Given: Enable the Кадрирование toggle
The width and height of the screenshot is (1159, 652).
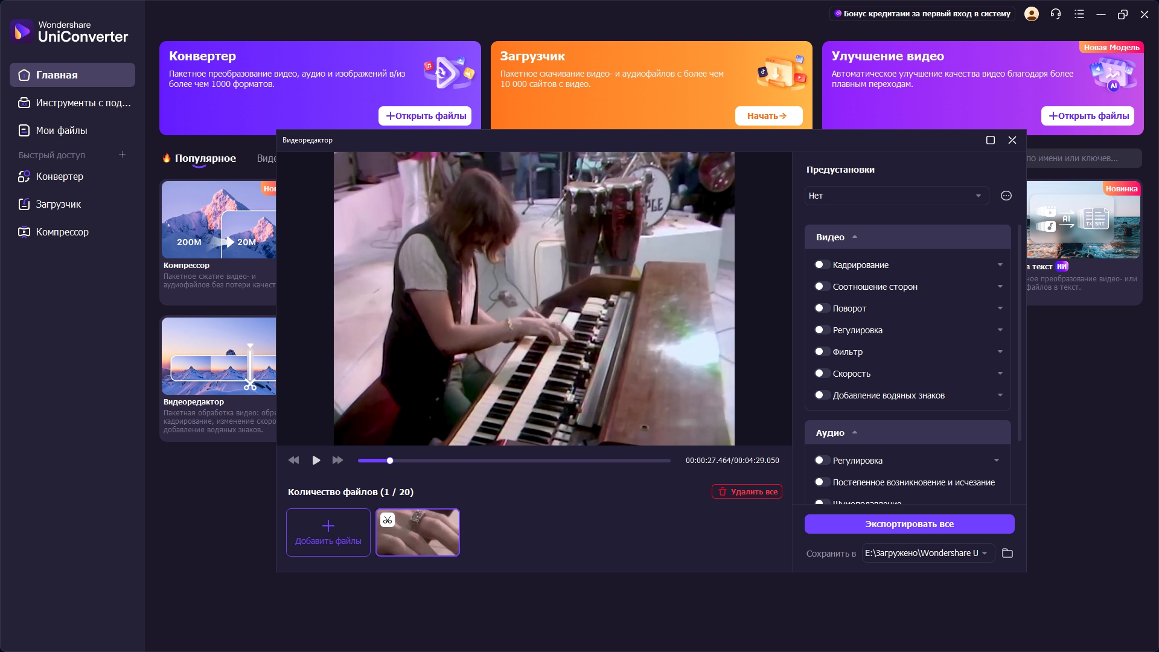Looking at the screenshot, I should [x=821, y=265].
